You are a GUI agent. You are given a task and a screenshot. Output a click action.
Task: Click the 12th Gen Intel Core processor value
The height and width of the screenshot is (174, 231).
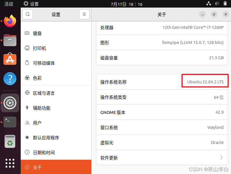coord(193,27)
